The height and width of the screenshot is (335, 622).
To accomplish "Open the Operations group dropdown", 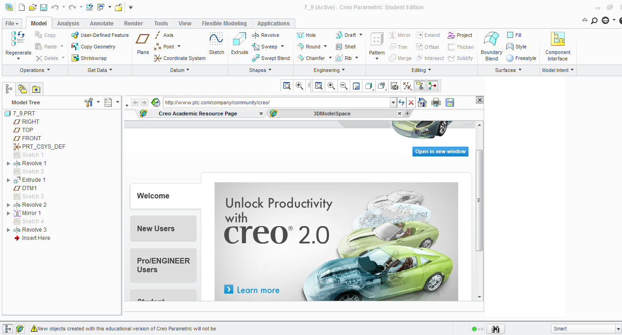I will point(35,70).
